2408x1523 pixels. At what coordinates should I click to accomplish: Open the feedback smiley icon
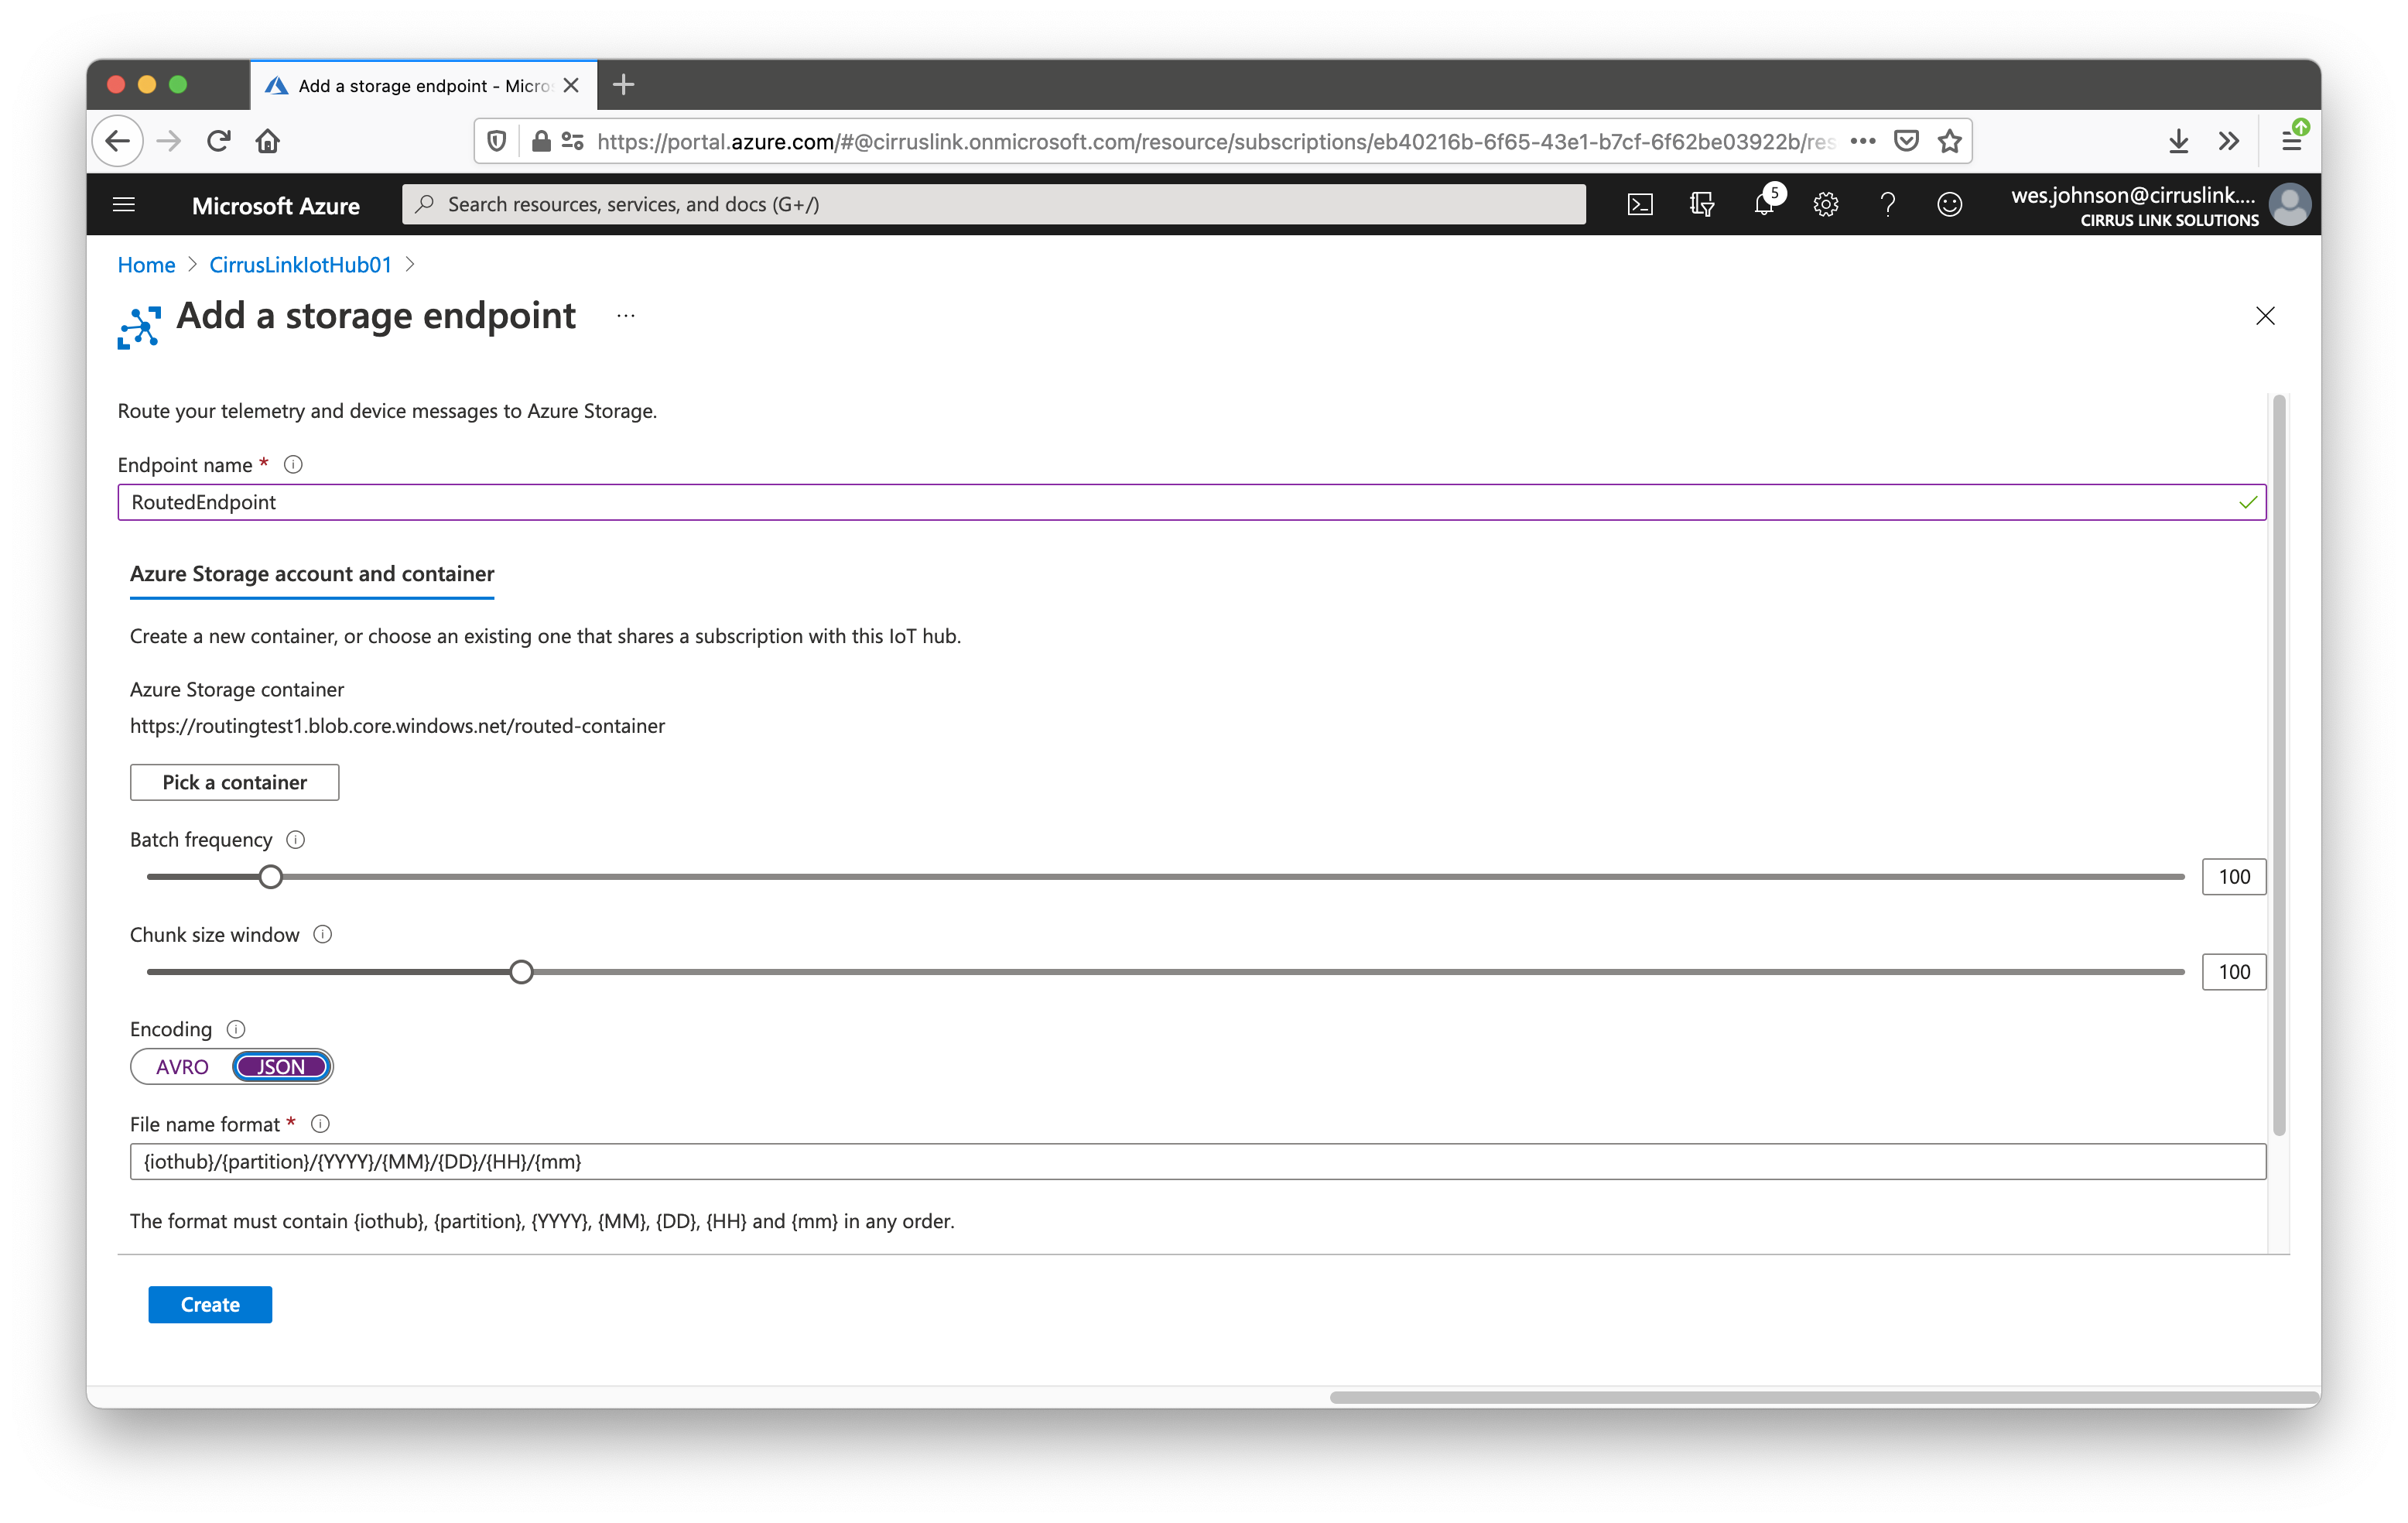pyautogui.click(x=1949, y=205)
